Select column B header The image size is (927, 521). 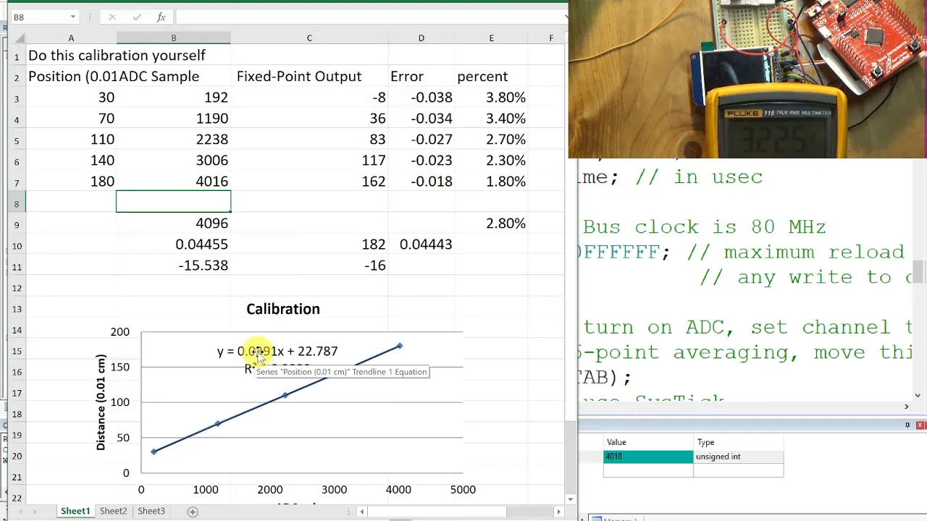pyautogui.click(x=174, y=38)
